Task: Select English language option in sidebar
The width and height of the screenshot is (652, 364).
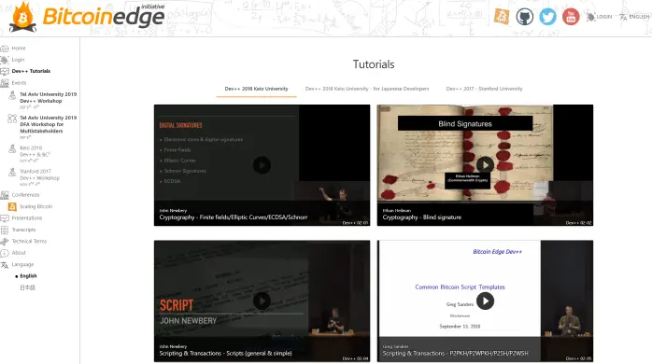Action: (x=28, y=276)
